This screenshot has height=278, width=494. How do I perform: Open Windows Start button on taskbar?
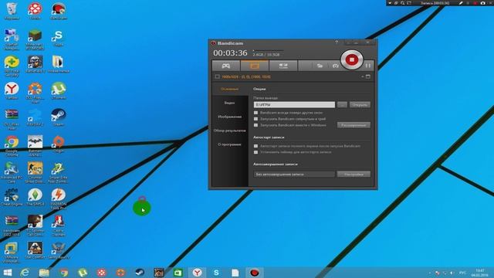[x=7, y=273]
